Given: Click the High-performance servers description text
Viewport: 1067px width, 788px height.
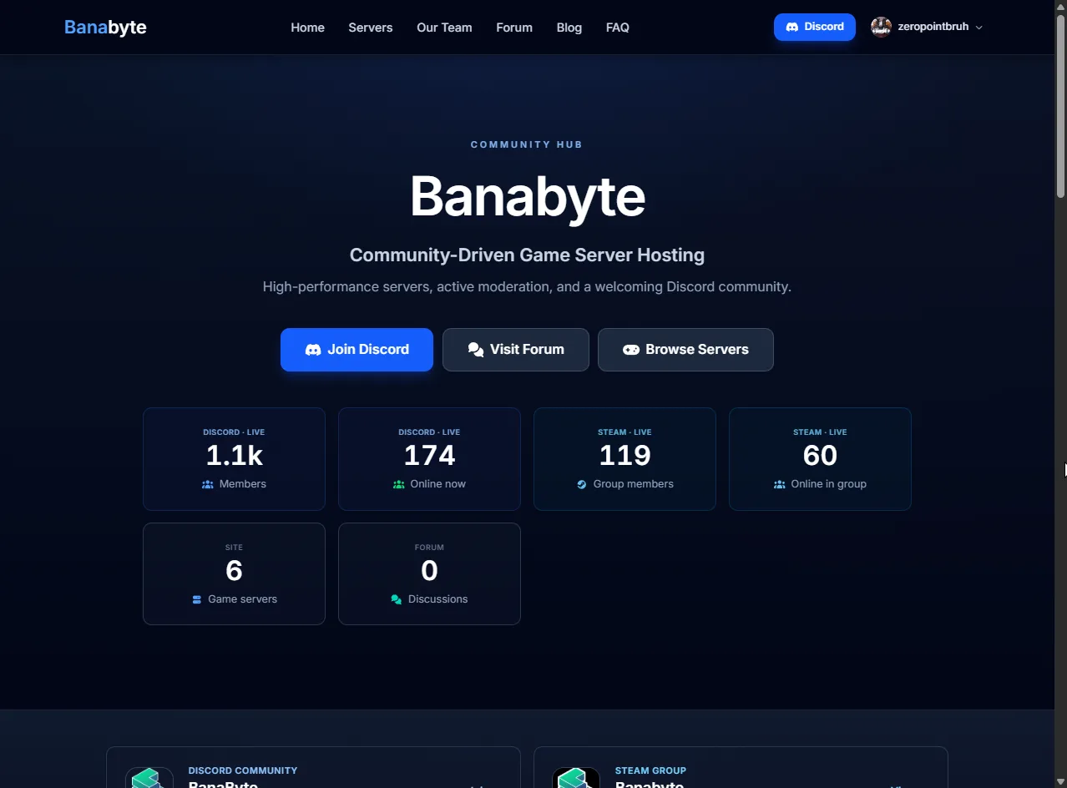Looking at the screenshot, I should pos(527,287).
